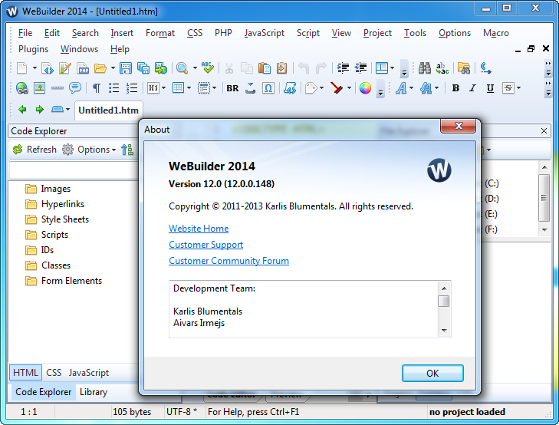This screenshot has height=425, width=559.
Task: Indent the selected lines
Action: tap(343, 68)
